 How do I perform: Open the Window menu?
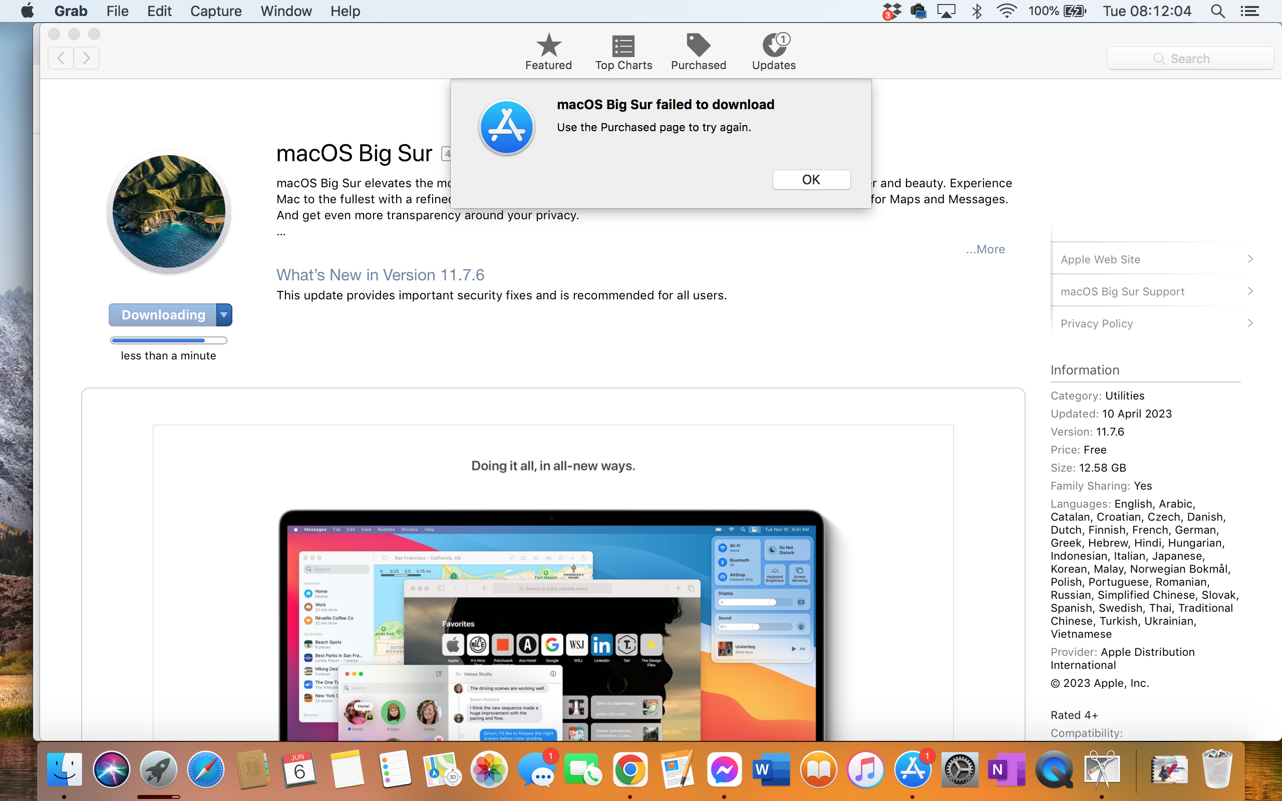pyautogui.click(x=285, y=11)
